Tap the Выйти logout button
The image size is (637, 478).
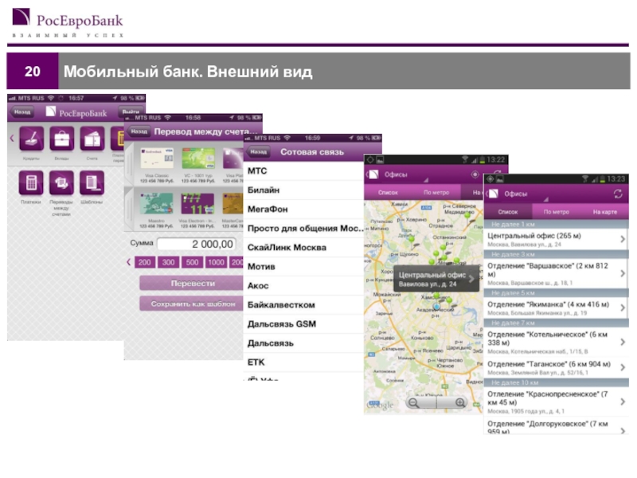[x=131, y=112]
